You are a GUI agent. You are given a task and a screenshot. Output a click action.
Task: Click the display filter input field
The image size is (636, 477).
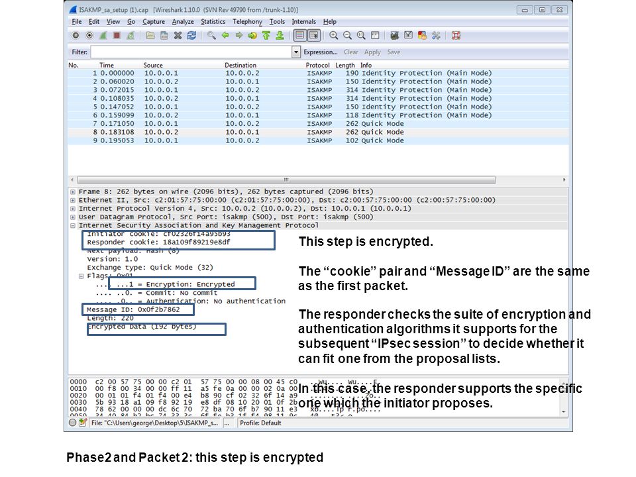point(191,52)
